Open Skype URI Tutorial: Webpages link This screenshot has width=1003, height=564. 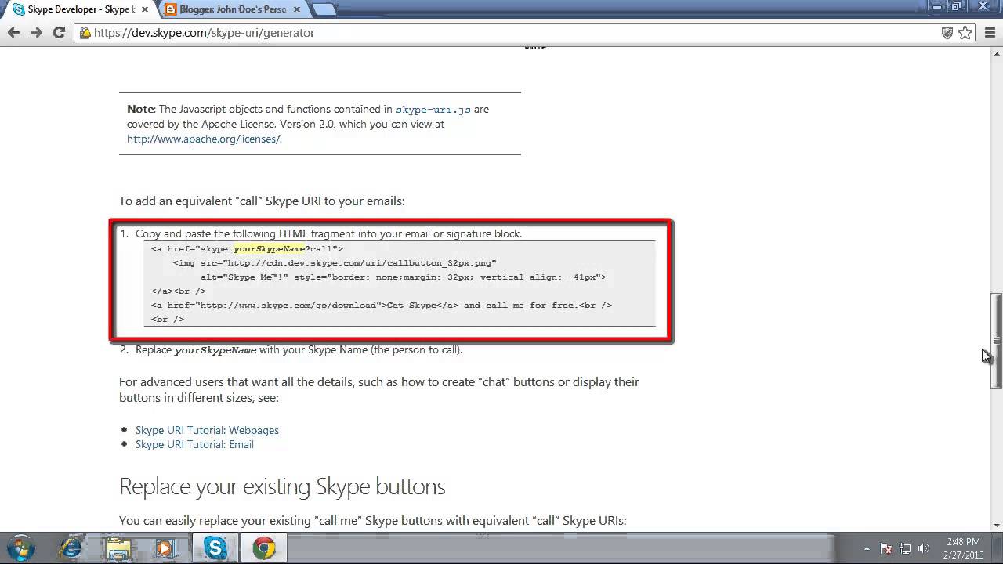[207, 430]
